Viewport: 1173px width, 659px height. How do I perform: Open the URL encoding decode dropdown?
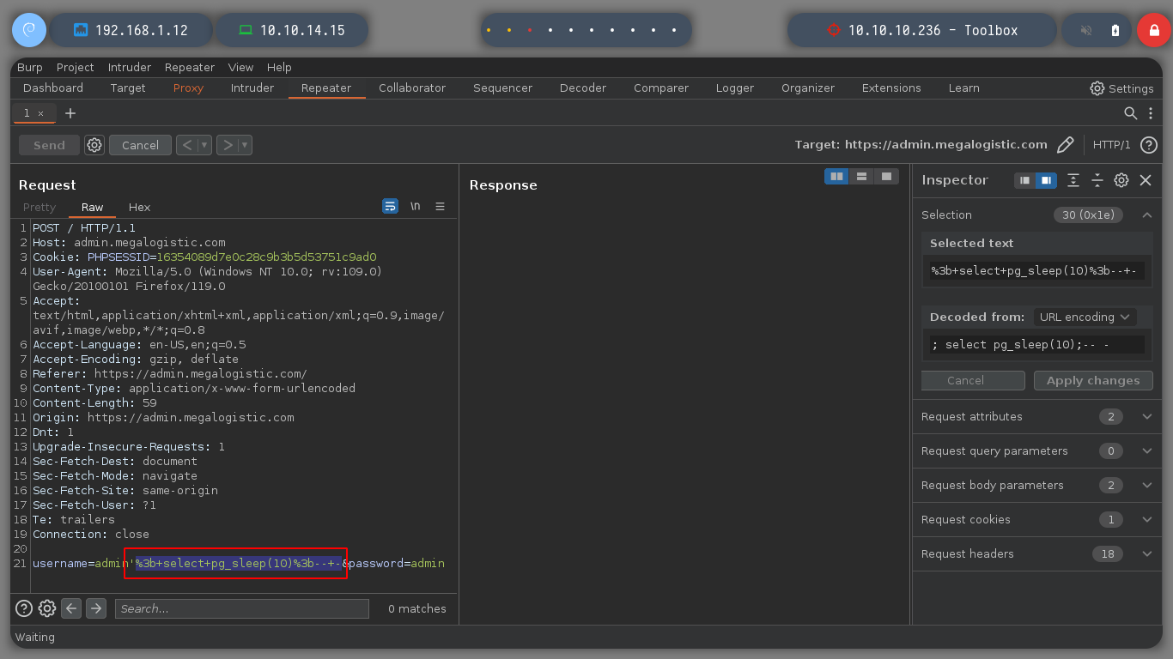1085,317
